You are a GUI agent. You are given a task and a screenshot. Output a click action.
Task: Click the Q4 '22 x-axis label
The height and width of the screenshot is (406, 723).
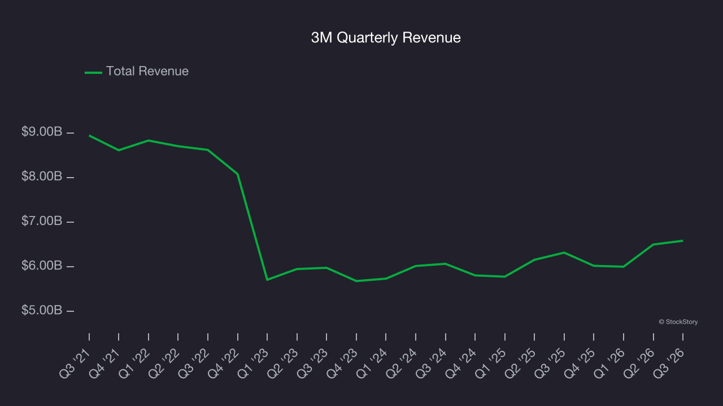(x=224, y=363)
